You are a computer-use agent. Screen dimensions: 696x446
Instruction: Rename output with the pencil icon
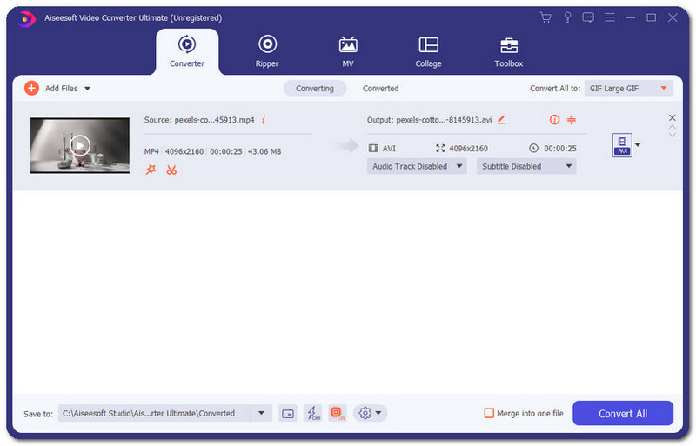(x=502, y=120)
